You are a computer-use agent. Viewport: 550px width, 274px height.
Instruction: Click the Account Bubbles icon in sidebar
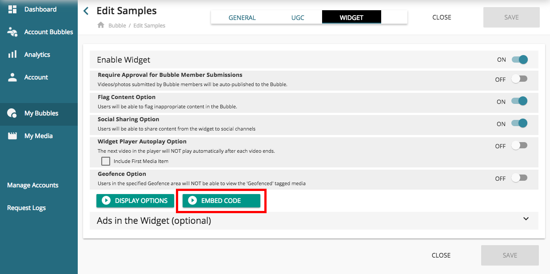(x=12, y=32)
